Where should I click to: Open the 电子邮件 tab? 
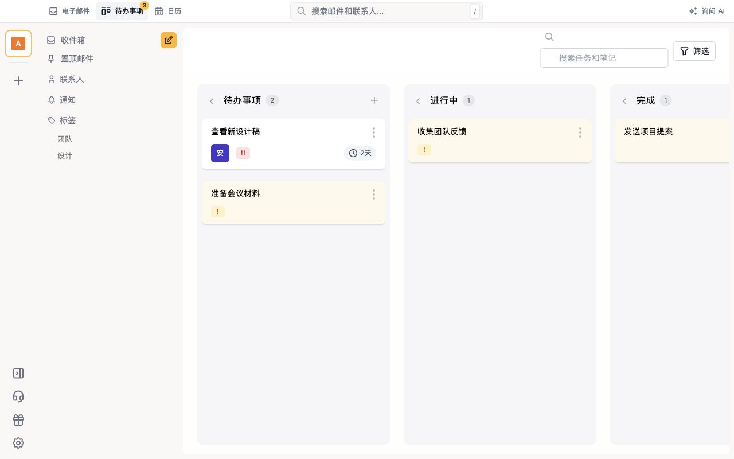point(69,11)
